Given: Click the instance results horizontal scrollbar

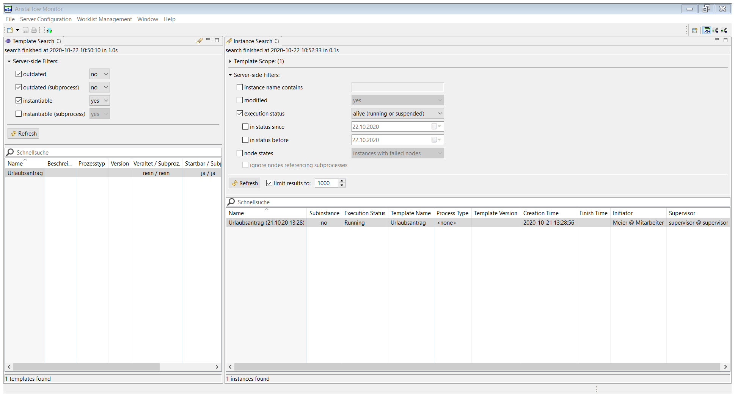Looking at the screenshot, I should pyautogui.click(x=477, y=367).
